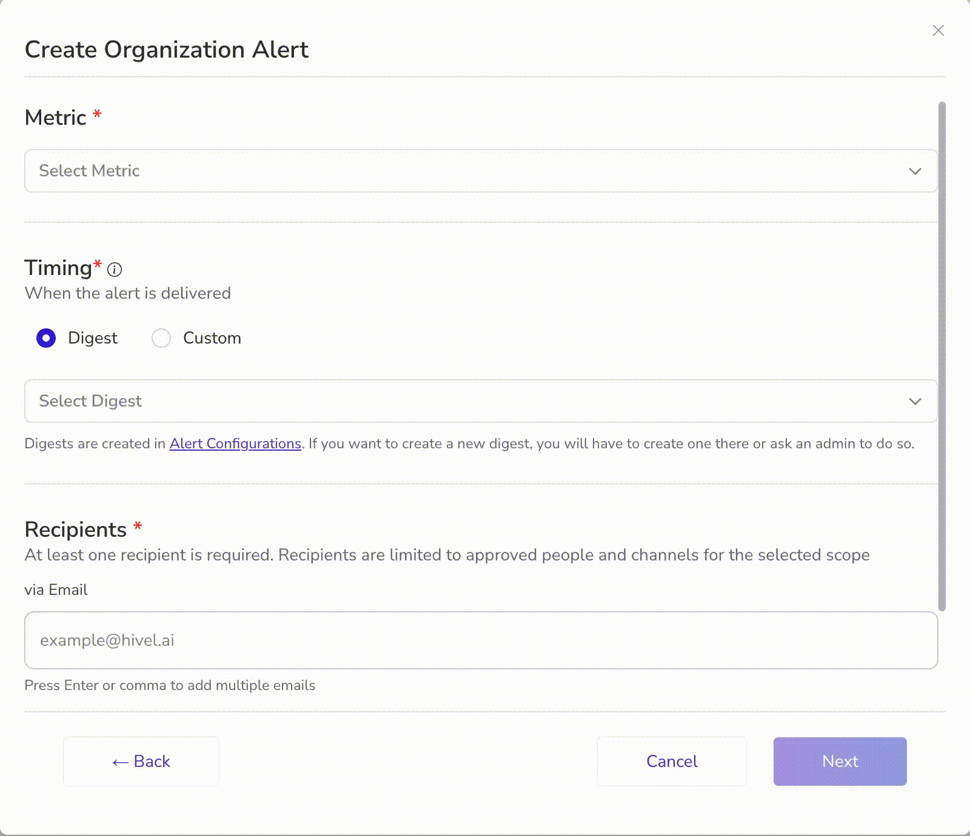Click the Custom option label
970x836 pixels.
click(x=212, y=338)
